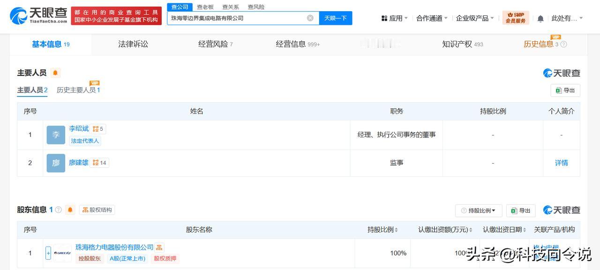Click the Tianyancha logo
The image size is (600, 270).
tap(38, 16)
